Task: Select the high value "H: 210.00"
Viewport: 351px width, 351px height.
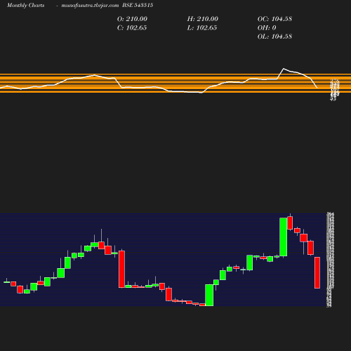Action: coord(203,19)
